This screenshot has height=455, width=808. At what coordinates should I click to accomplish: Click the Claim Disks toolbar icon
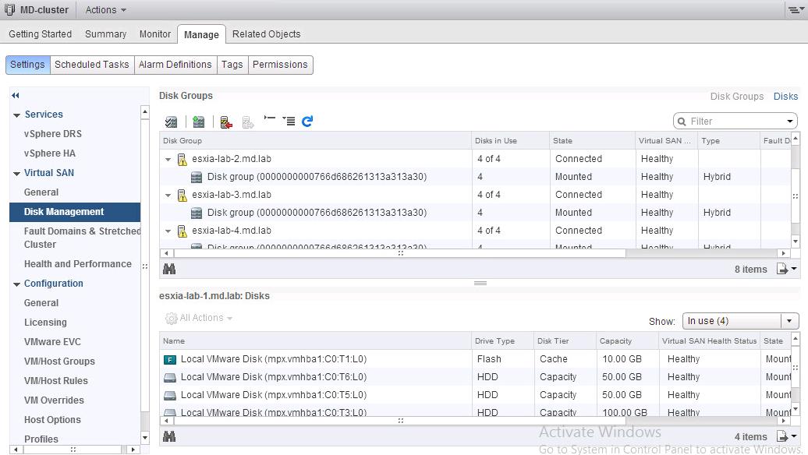[172, 122]
